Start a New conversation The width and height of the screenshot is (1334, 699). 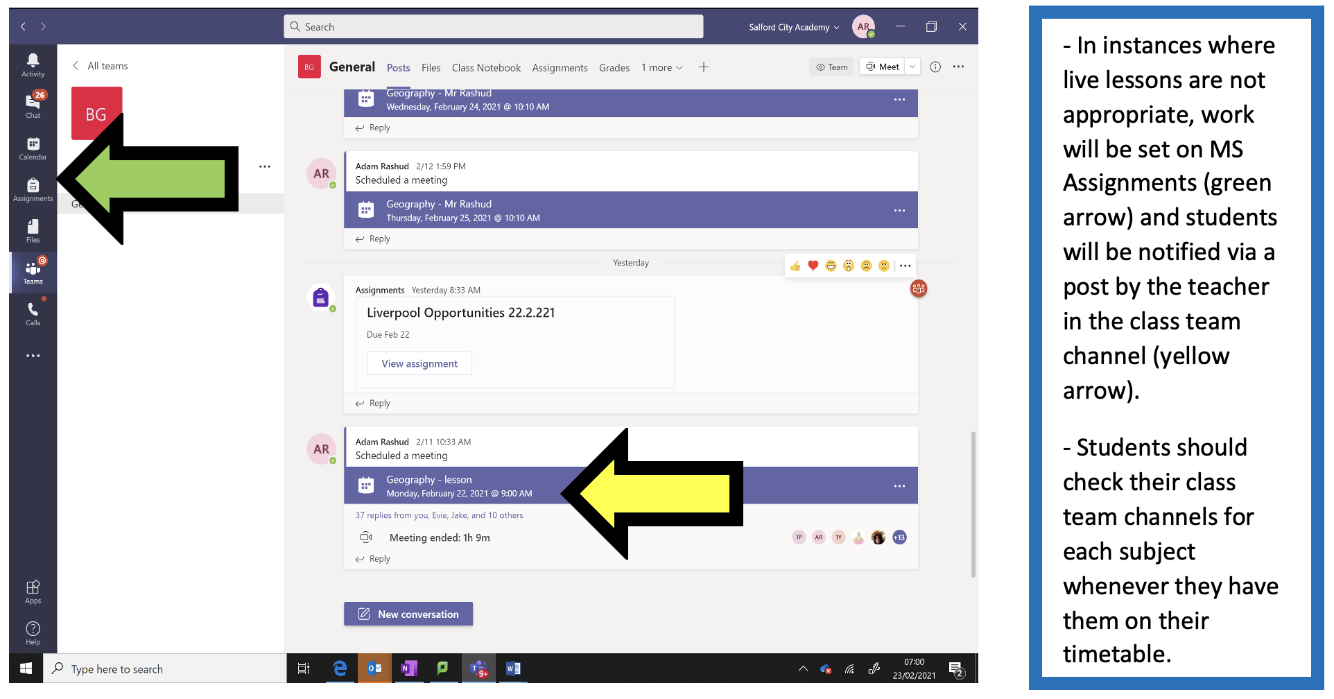(408, 614)
